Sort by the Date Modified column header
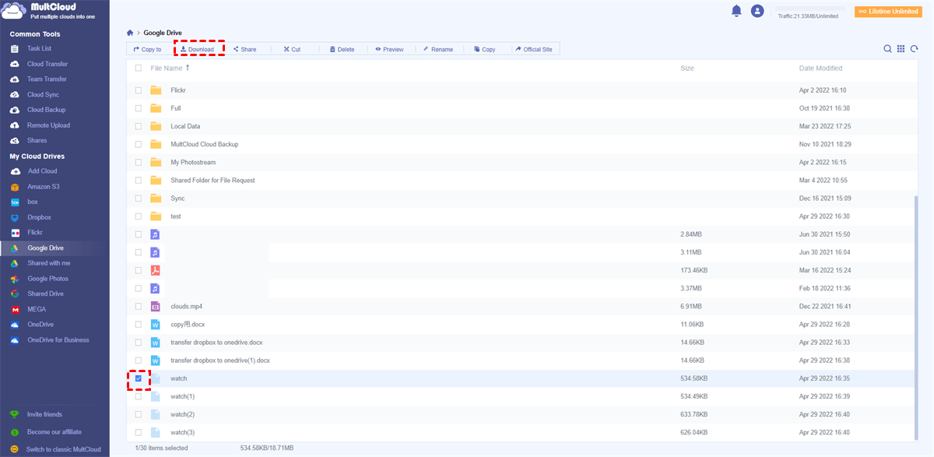 coord(820,69)
